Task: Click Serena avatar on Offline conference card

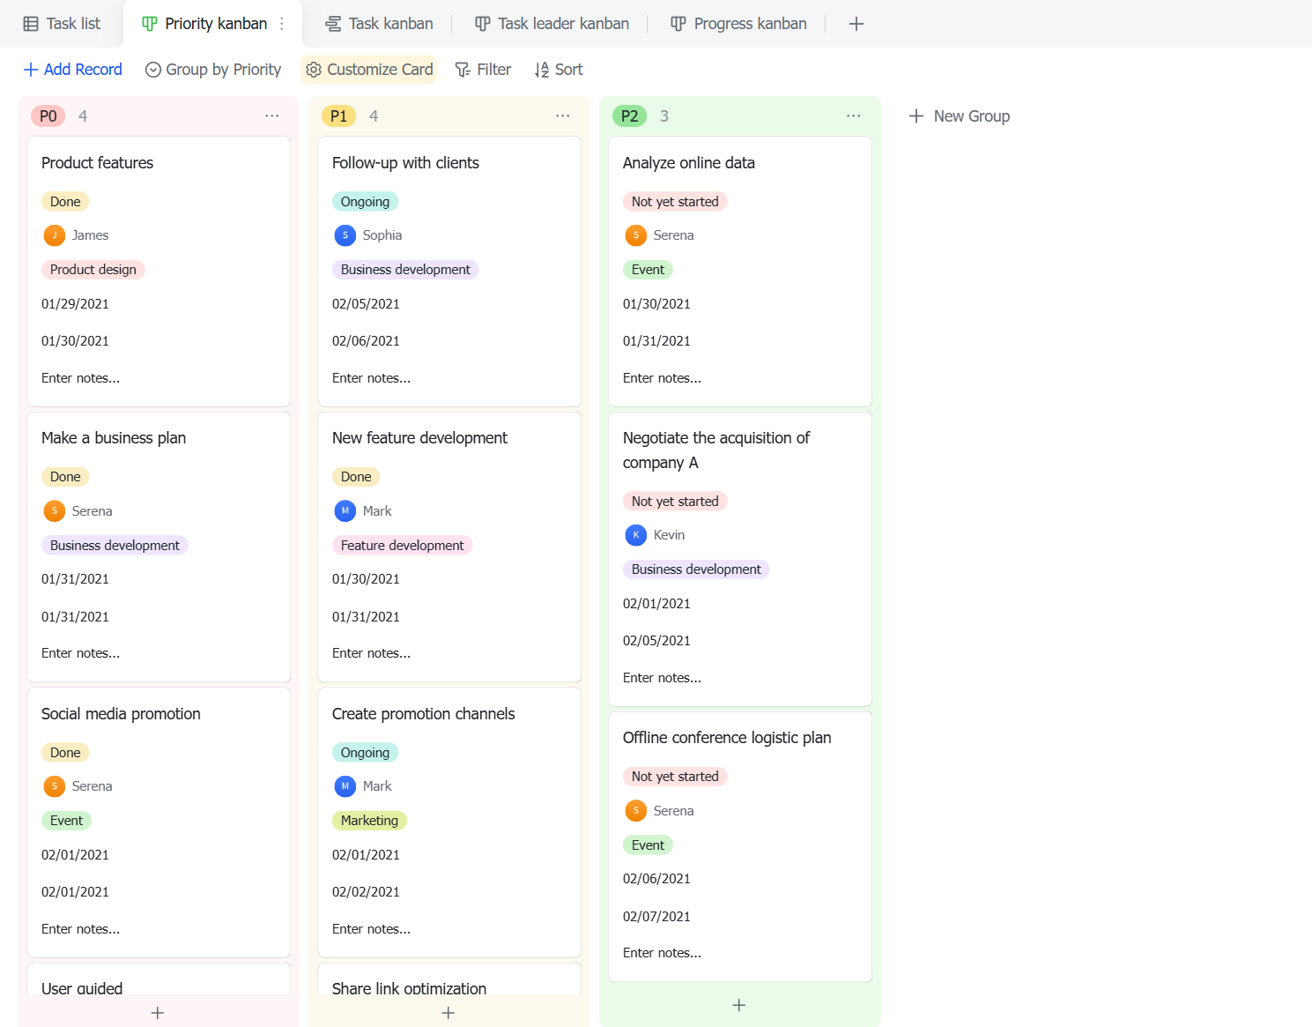Action: 636,811
